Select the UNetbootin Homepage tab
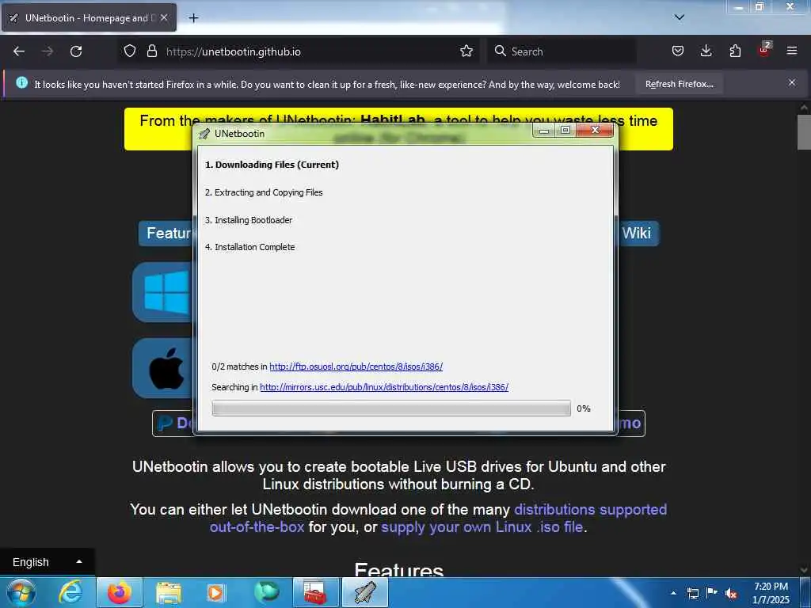 point(89,18)
